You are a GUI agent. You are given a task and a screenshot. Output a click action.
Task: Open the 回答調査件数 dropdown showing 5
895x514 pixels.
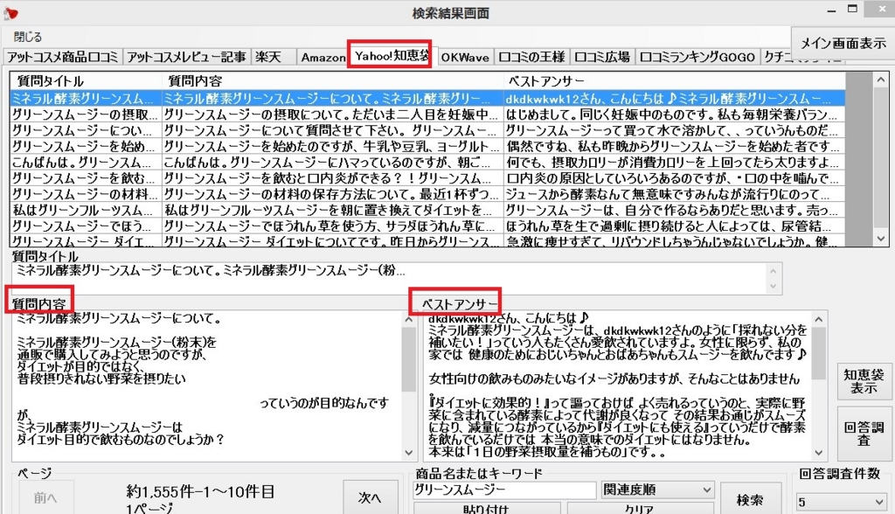click(x=842, y=502)
